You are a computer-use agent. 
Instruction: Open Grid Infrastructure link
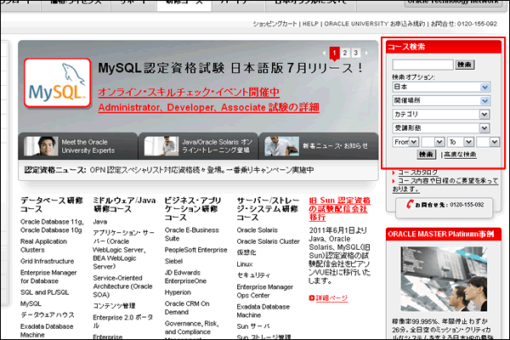coord(47,261)
